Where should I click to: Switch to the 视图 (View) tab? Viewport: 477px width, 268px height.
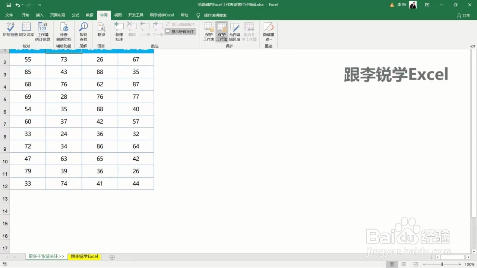(118, 15)
